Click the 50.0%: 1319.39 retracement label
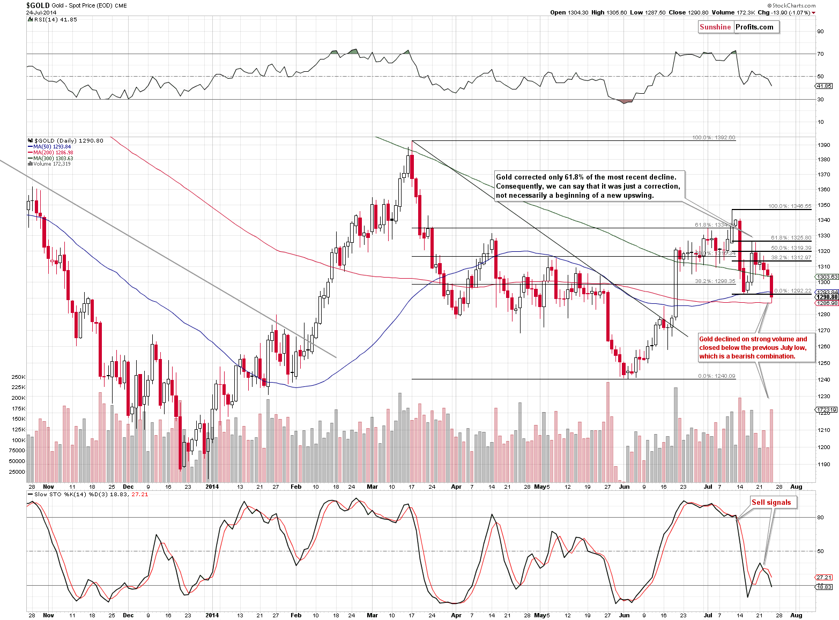The width and height of the screenshot is (839, 620). point(791,248)
